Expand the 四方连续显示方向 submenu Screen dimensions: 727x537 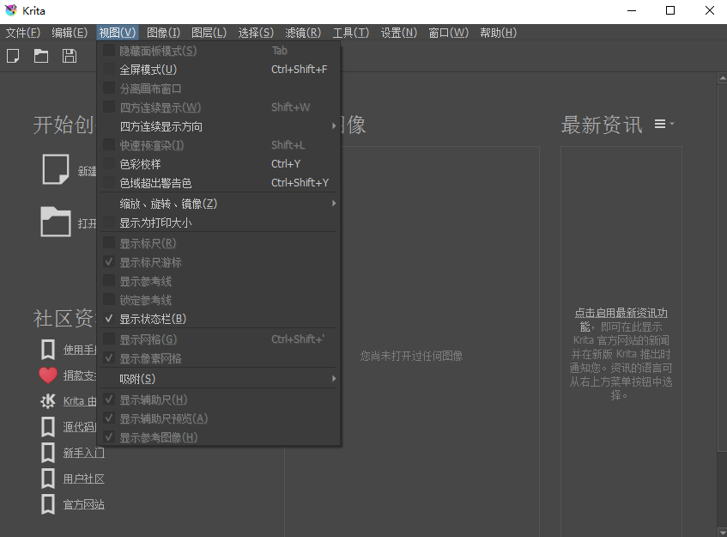tap(218, 126)
